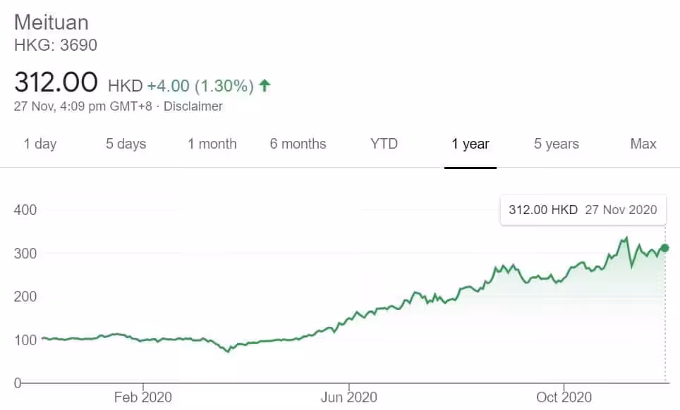View the 5 years chart range
680x410 pixels.
[x=557, y=144]
